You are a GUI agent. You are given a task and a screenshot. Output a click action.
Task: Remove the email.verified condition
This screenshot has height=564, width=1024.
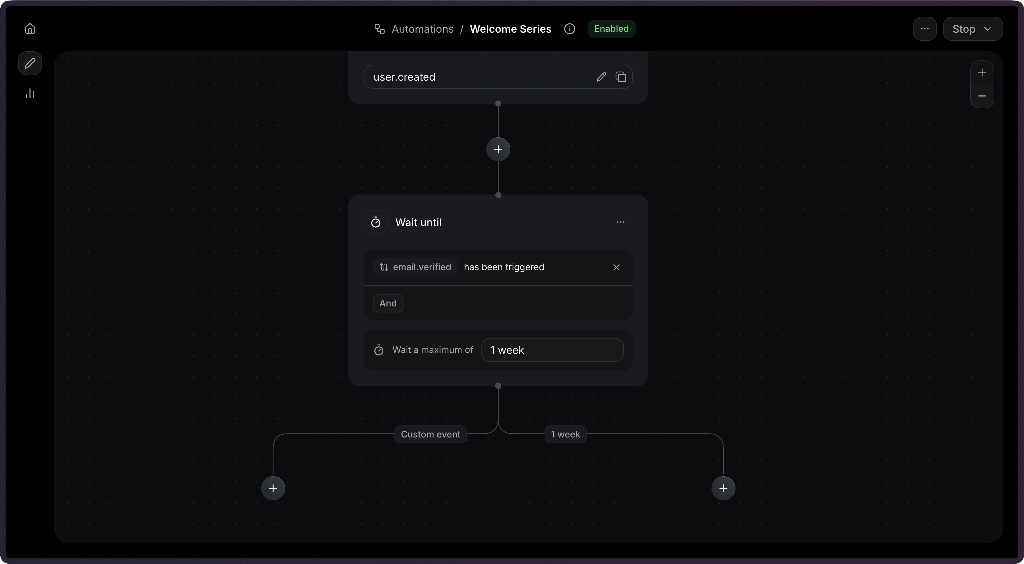[x=616, y=267]
